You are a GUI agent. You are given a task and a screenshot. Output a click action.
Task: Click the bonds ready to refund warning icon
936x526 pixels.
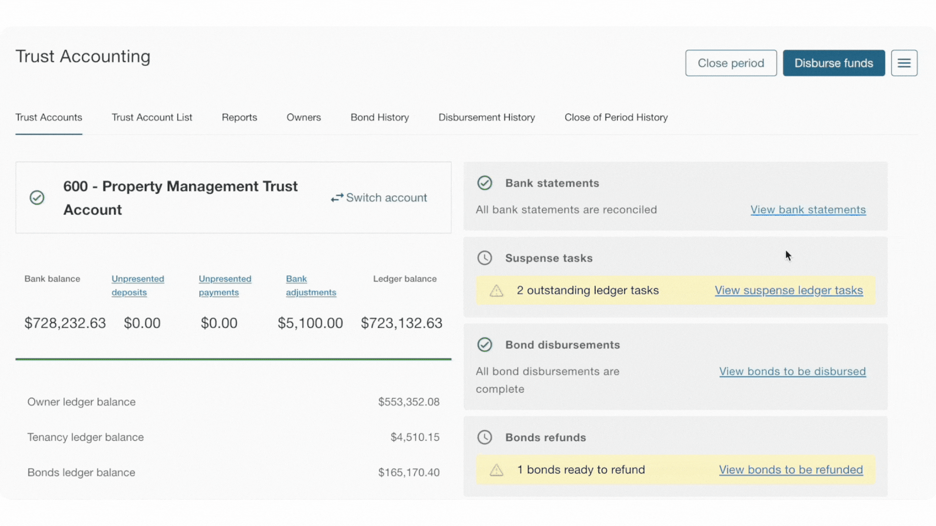point(496,470)
